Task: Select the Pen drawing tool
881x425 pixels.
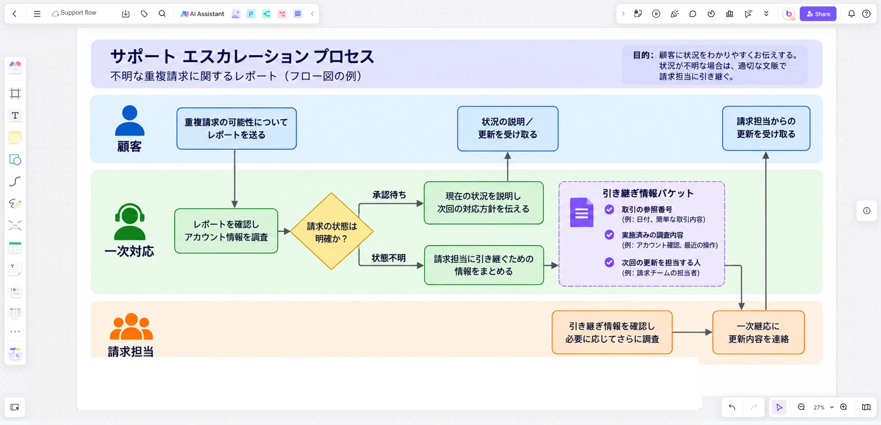Action: point(15,203)
